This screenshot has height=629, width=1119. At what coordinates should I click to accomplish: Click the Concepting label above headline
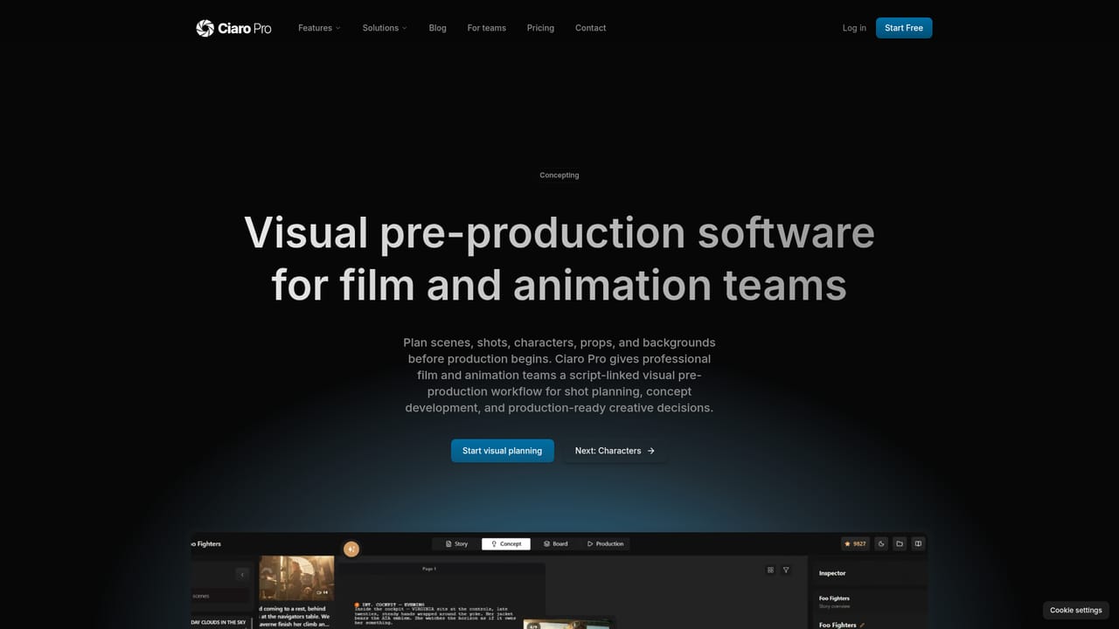coord(559,175)
